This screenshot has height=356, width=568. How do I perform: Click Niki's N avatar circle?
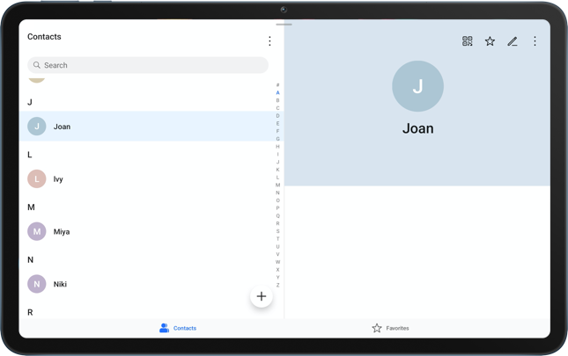37,284
